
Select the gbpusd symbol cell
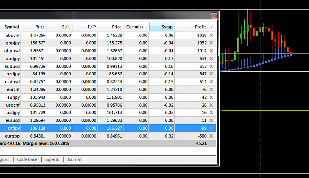coord(12,51)
